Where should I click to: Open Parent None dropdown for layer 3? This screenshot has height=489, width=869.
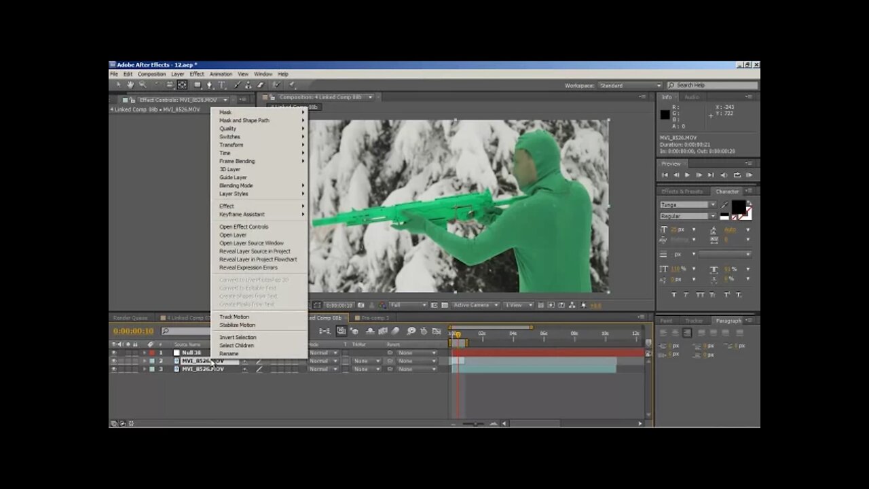tap(416, 369)
